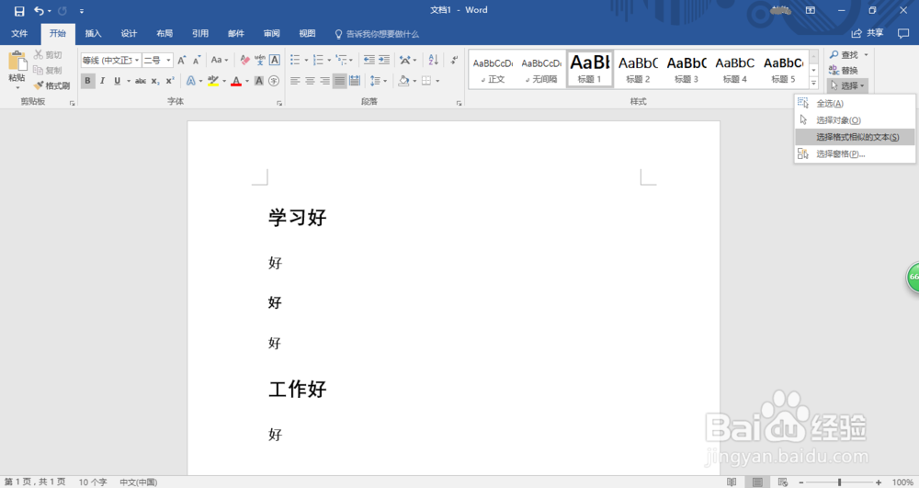Open the 文件 (File) tab

point(19,33)
